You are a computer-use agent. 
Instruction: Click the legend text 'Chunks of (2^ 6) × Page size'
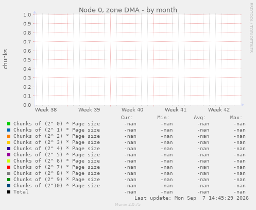point(57,161)
